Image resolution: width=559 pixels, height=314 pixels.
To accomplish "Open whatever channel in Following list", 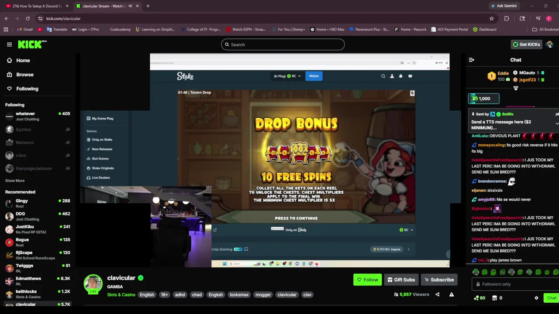I will click(37, 116).
